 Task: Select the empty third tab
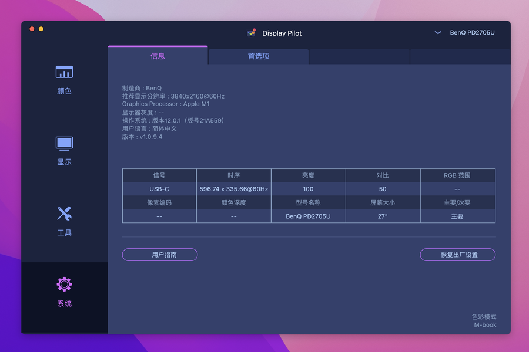click(359, 56)
